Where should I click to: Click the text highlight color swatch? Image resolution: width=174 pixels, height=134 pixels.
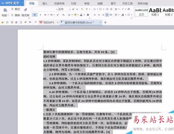coord(76,15)
